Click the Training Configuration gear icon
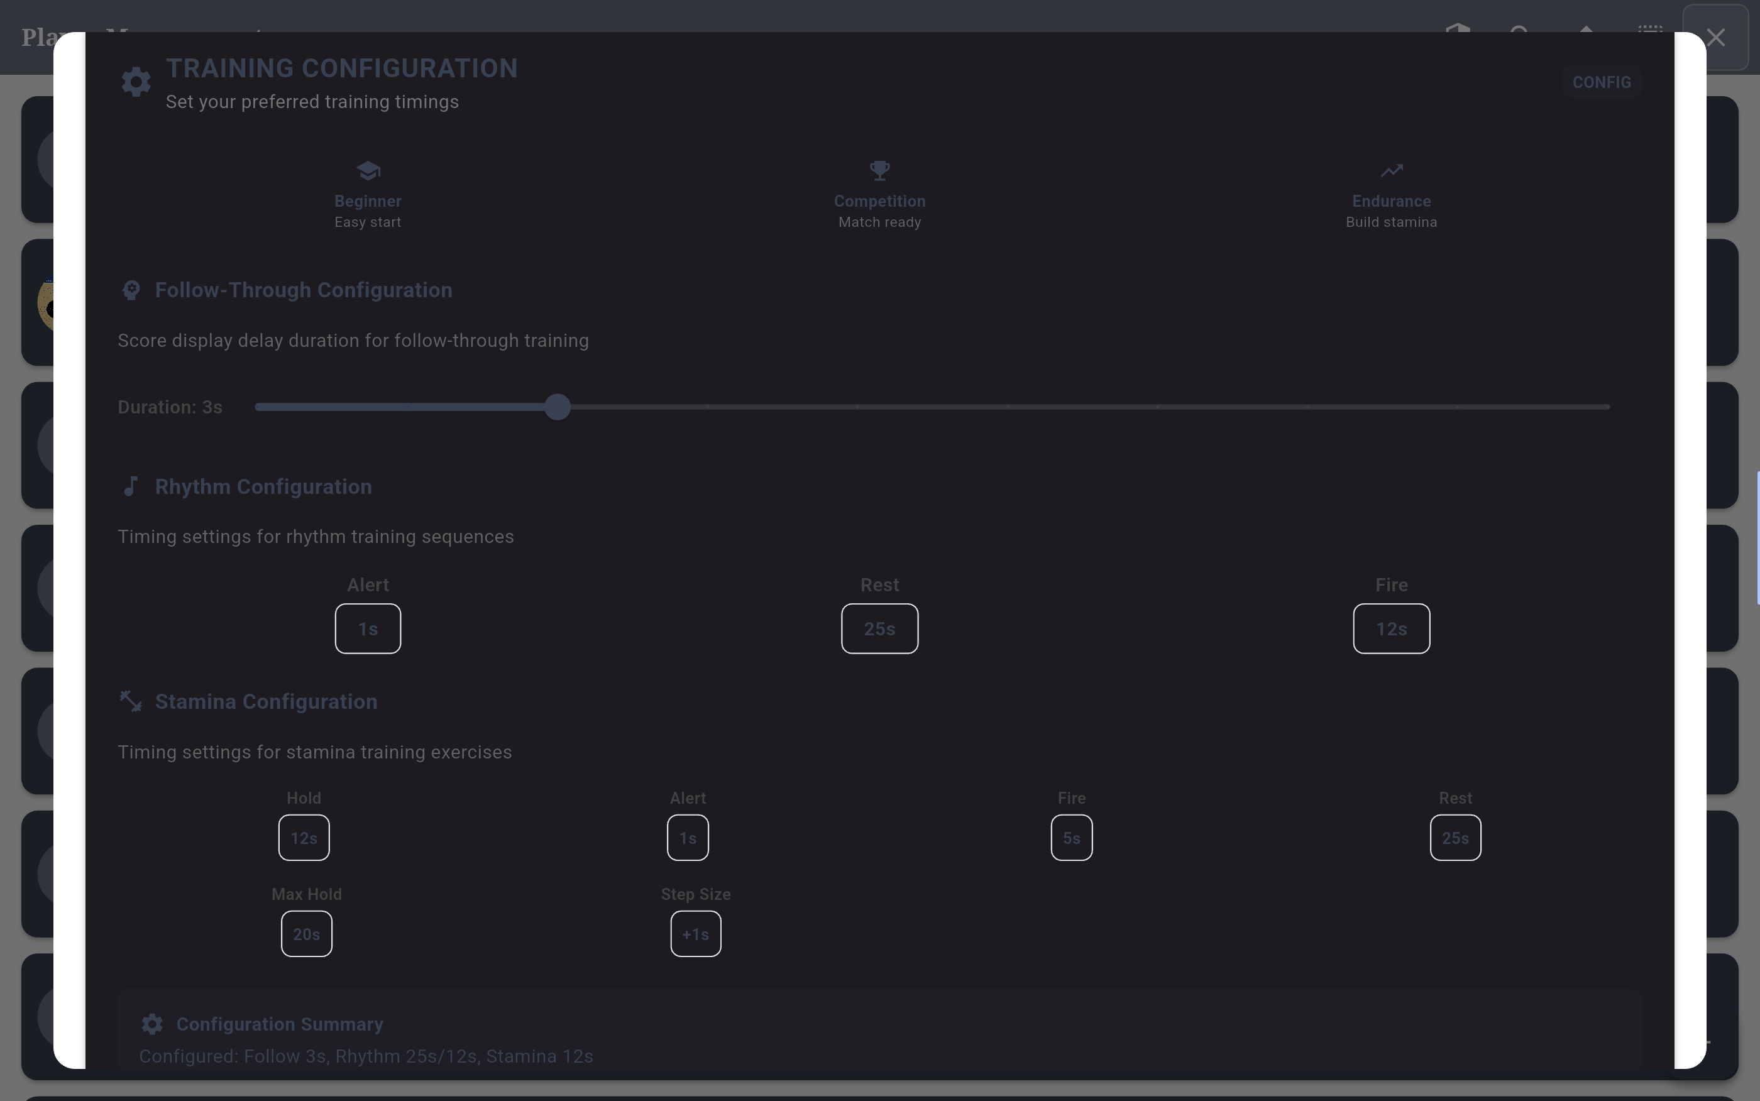Screen dimensions: 1760x1101 pos(136,82)
